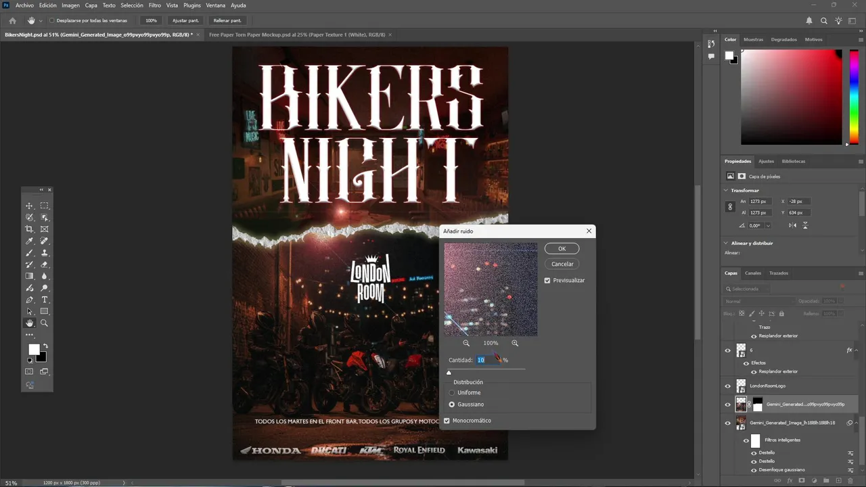The image size is (866, 487).
Task: Select the Move tool
Action: pyautogui.click(x=29, y=206)
